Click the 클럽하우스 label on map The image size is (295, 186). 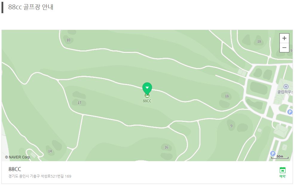pos(285,92)
